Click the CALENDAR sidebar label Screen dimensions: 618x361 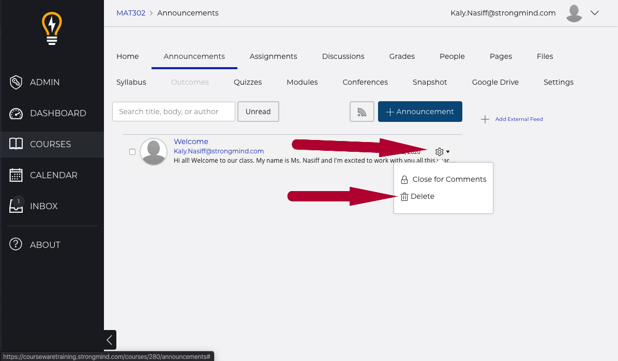point(54,175)
